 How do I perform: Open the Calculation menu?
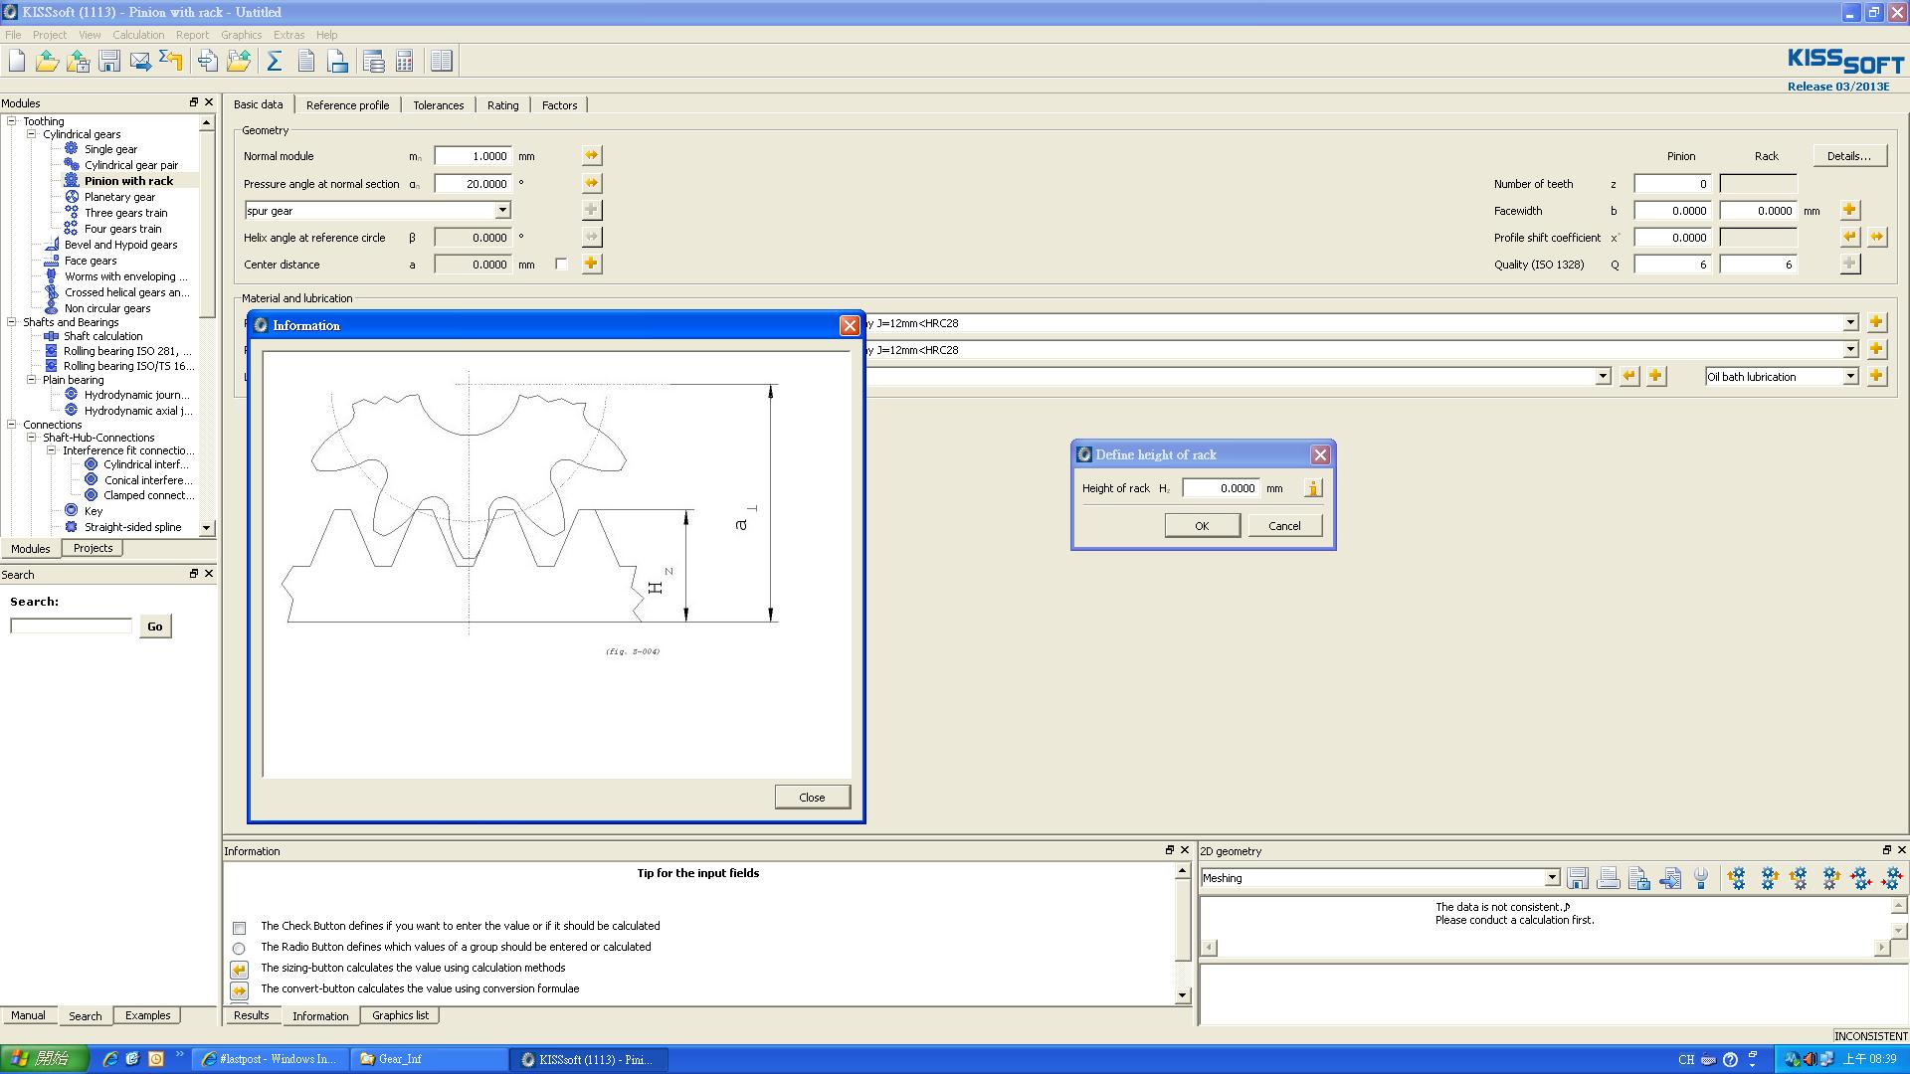tap(138, 35)
